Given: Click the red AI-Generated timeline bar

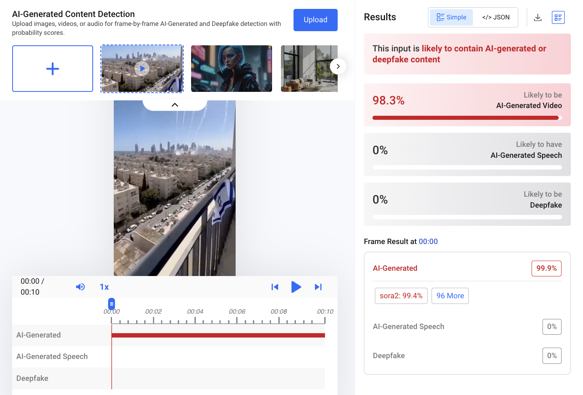Looking at the screenshot, I should pyautogui.click(x=218, y=335).
